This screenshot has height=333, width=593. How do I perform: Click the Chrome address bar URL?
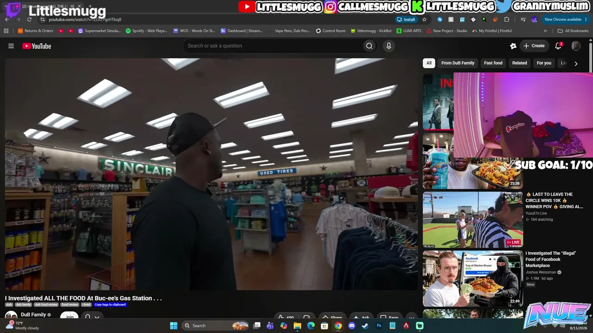click(x=85, y=19)
